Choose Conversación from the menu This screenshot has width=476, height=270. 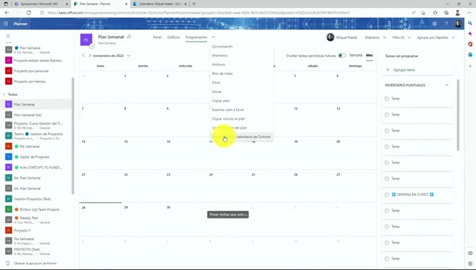(242, 46)
